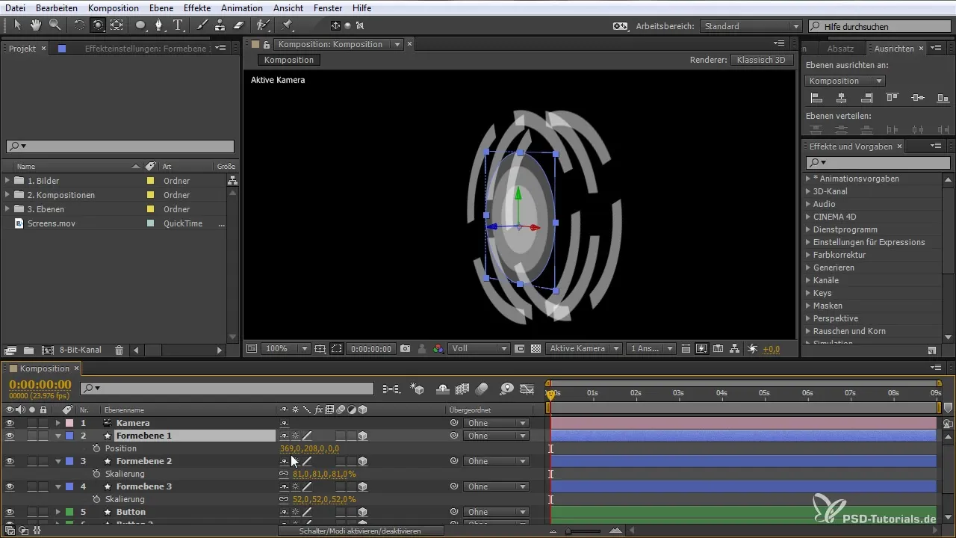The height and width of the screenshot is (538, 956).
Task: Align layers to vertical center
Action: [918, 98]
